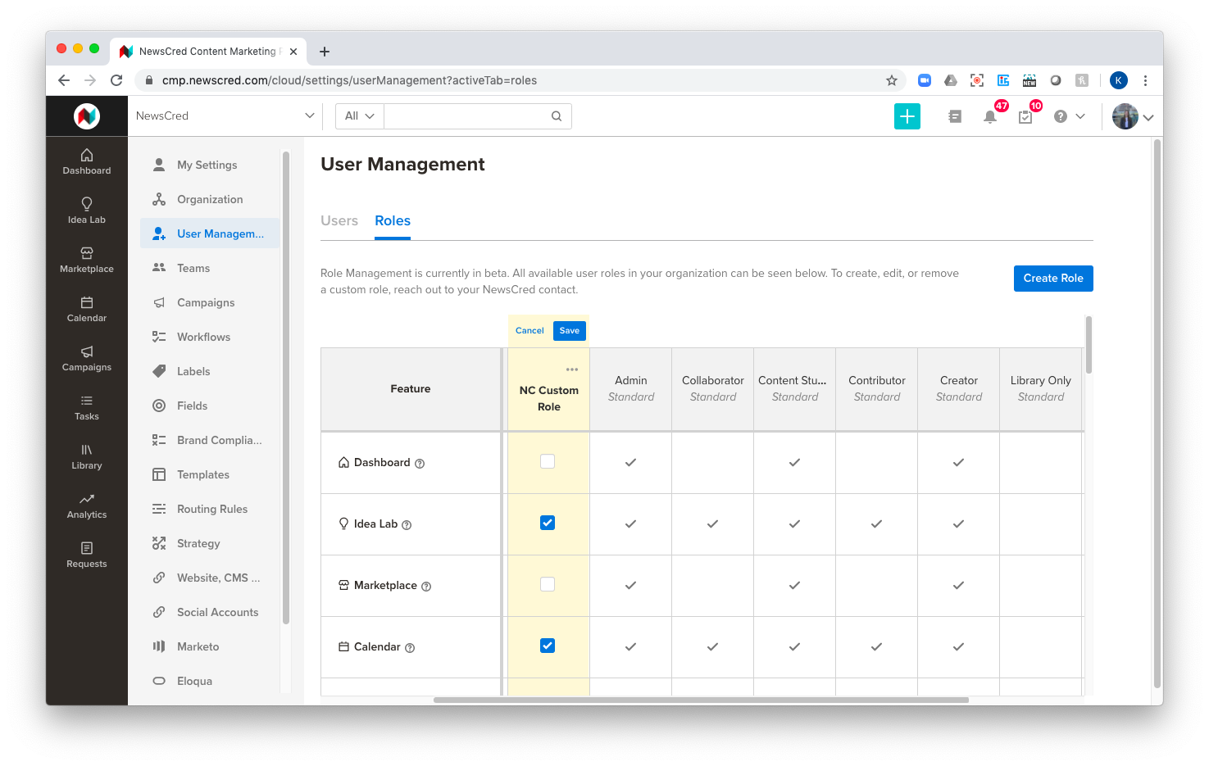Click the Dashboard help question icon
The width and height of the screenshot is (1209, 766).
pyautogui.click(x=420, y=464)
